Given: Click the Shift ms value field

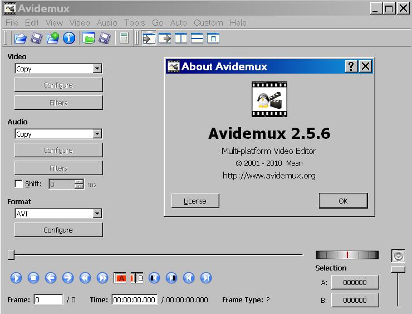Looking at the screenshot, I should (62, 184).
